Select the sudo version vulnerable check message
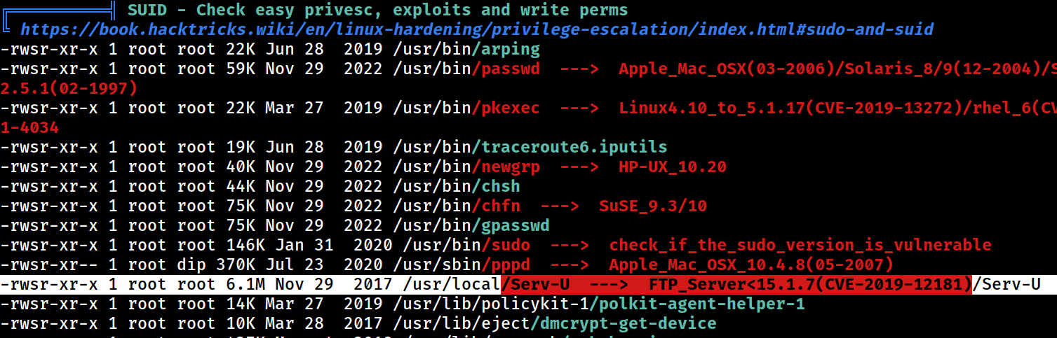 point(800,245)
